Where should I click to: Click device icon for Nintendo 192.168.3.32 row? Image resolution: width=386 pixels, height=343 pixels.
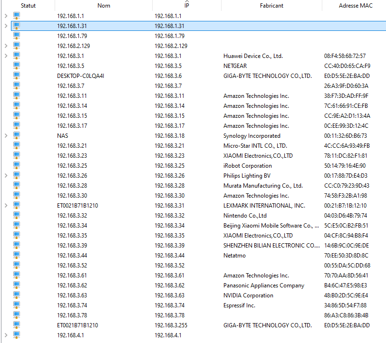tap(17, 215)
